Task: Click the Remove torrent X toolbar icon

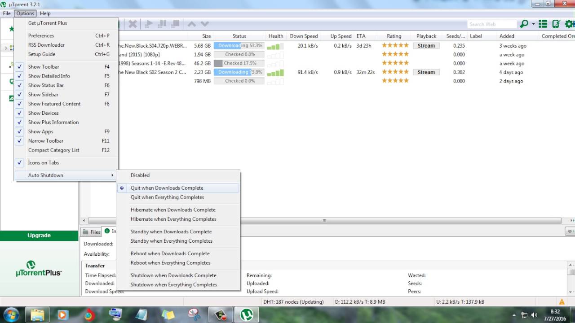Action: point(133,24)
